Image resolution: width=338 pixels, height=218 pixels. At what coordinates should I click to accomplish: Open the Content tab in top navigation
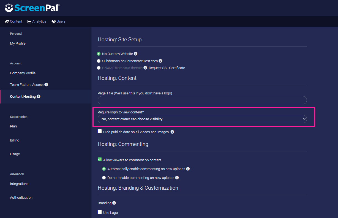[13, 21]
